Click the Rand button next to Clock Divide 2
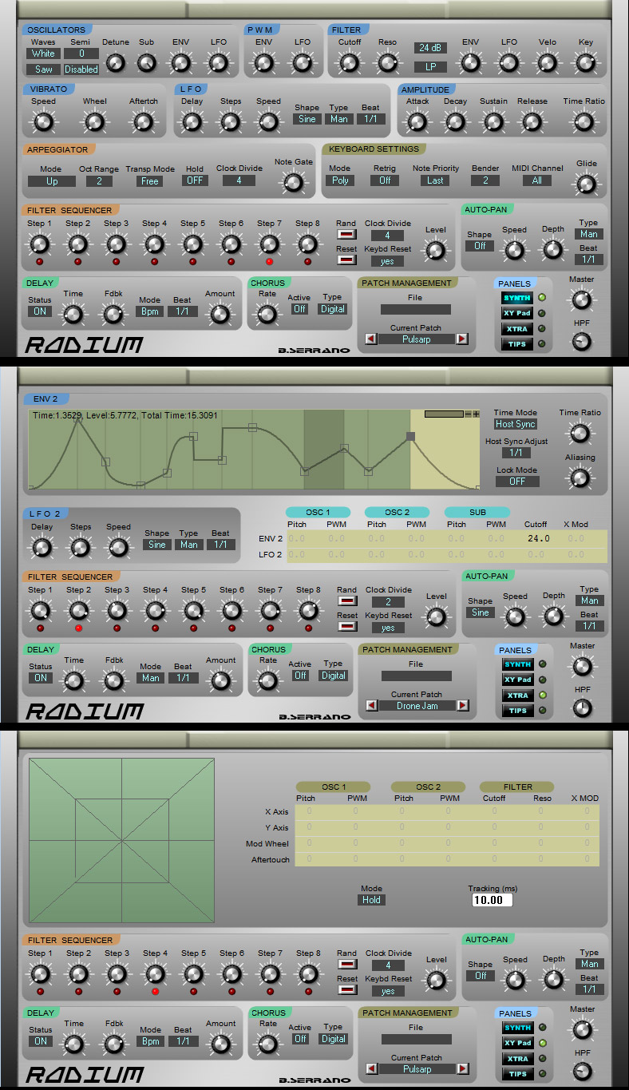Image resolution: width=629 pixels, height=1090 pixels. pos(347,600)
